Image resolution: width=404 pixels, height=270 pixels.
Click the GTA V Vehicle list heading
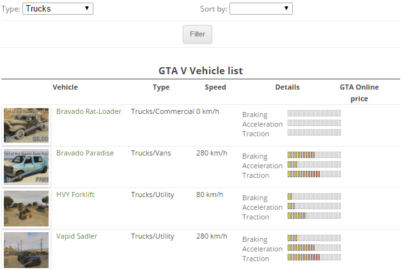(201, 70)
